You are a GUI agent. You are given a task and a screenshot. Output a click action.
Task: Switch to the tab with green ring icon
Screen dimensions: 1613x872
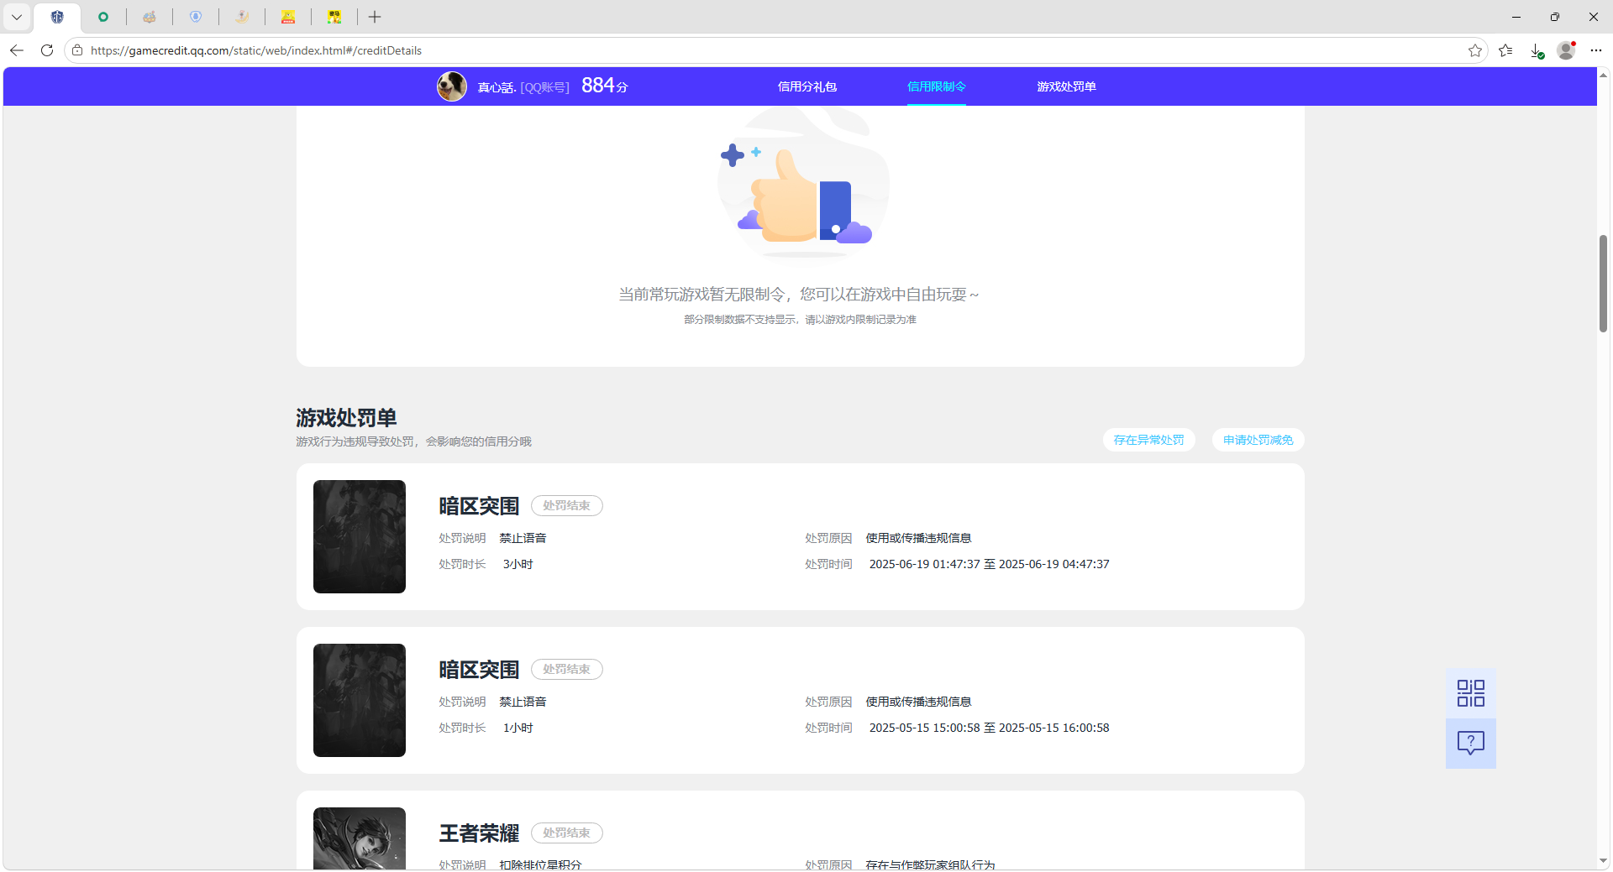pyautogui.click(x=103, y=17)
